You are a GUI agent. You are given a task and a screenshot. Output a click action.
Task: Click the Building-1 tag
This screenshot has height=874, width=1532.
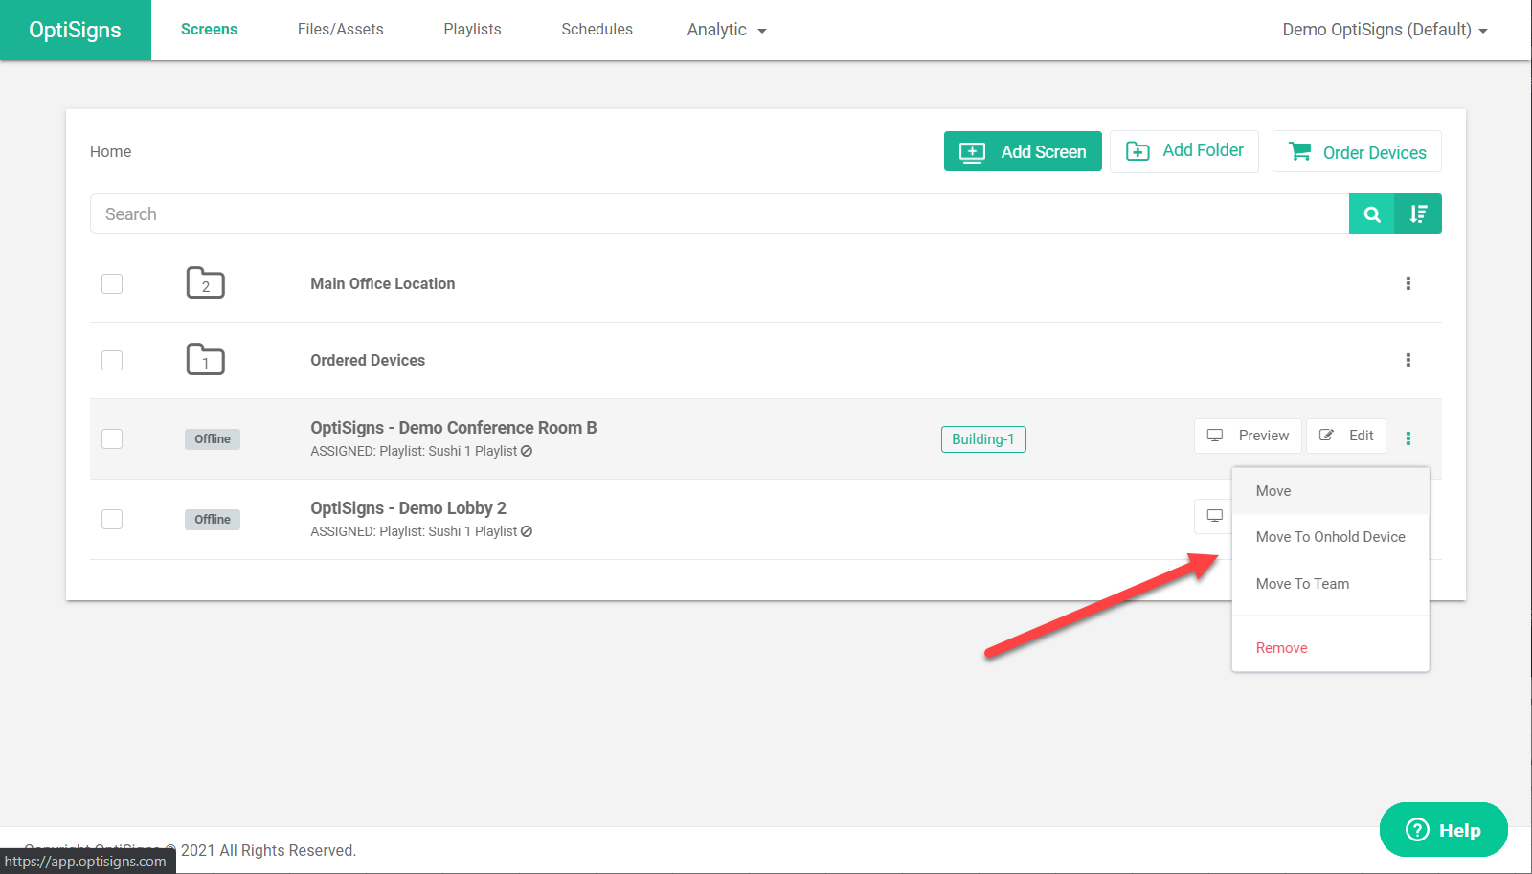tap(983, 439)
